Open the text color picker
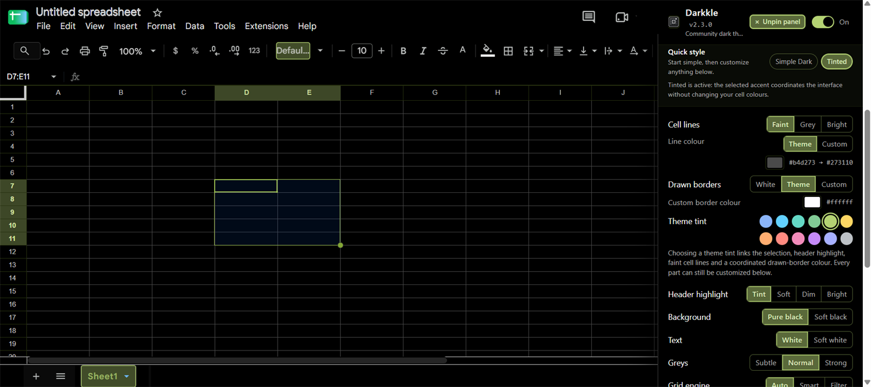Viewport: 871px width, 387px height. point(462,50)
